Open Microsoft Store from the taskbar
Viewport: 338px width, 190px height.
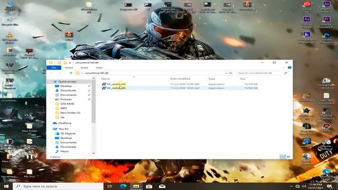[x=149, y=186]
